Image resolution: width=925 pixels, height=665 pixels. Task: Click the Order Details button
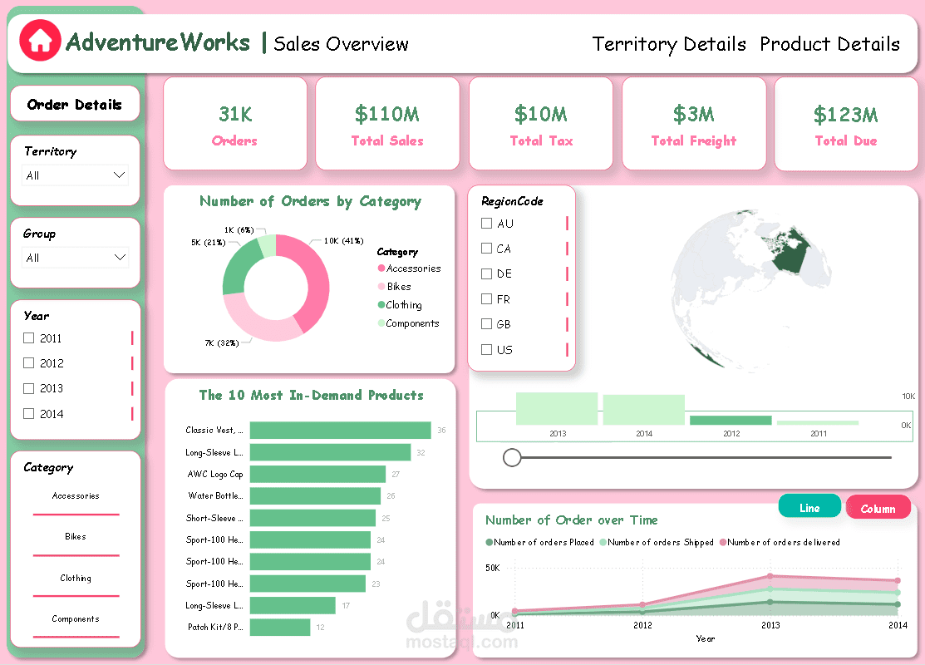[x=75, y=104]
